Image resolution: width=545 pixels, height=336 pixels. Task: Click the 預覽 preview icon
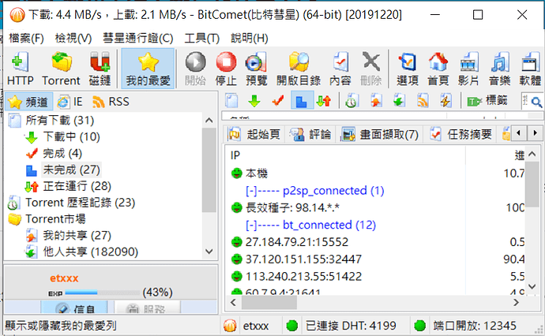coord(257,69)
